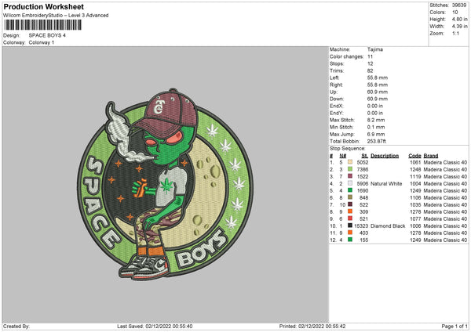This screenshot has height=332, width=471.
Task: Click the Space Boys embroidery design preview
Action: 165,184
